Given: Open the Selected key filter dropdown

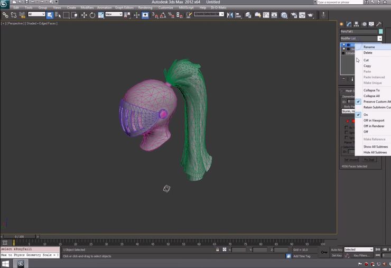Looking at the screenshot, I should pos(359,249).
